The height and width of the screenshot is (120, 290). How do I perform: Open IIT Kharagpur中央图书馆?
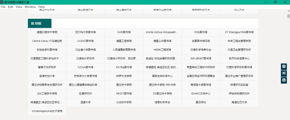[239, 32]
